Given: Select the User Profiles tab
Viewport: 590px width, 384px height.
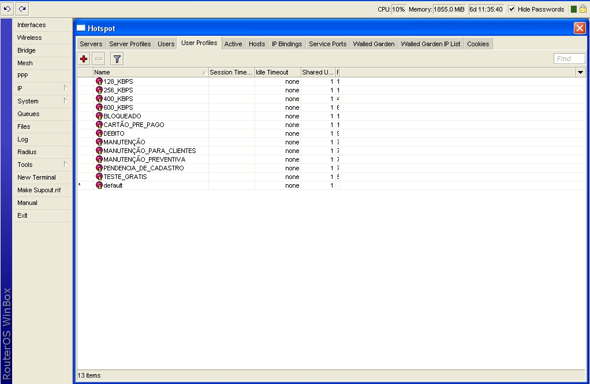Looking at the screenshot, I should tap(199, 43).
